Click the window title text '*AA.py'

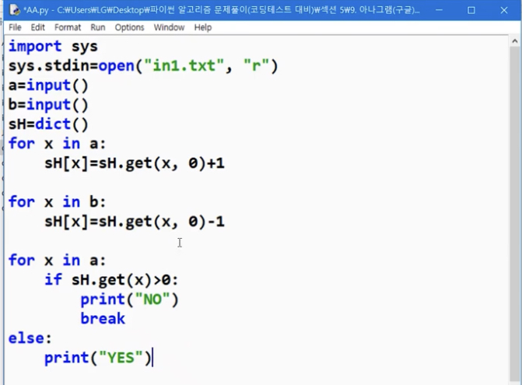36,10
